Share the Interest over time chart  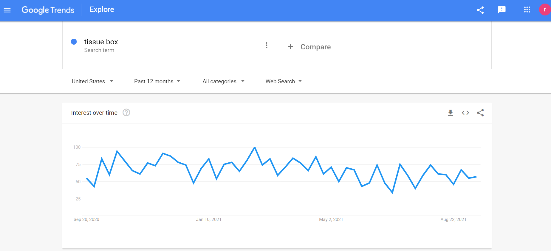click(480, 113)
